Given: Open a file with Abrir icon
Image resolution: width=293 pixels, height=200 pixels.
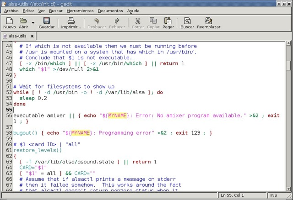Looking at the screenshot, I should (23, 21).
